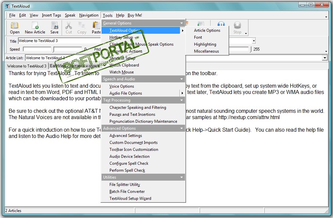Open Pronunciation Dictionary Maintenance
333x218 pixels.
click(x=143, y=121)
